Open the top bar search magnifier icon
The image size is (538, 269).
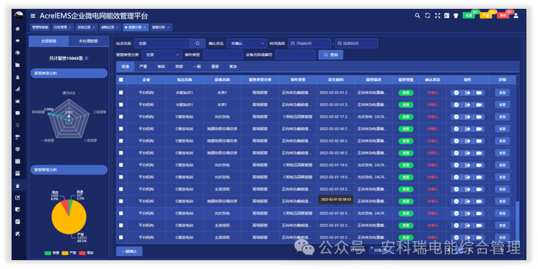(417, 16)
